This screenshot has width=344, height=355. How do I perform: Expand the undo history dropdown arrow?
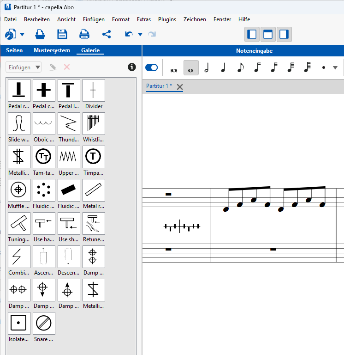[140, 35]
